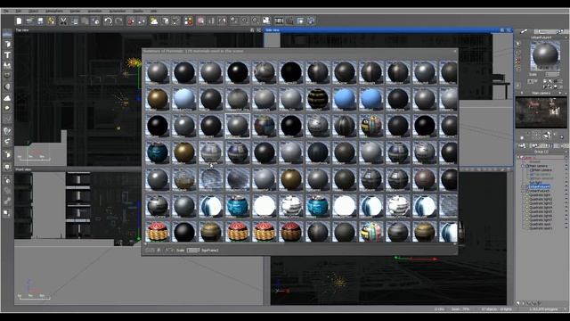
Task: Open the Atmosphere menu
Action: pyautogui.click(x=54, y=12)
